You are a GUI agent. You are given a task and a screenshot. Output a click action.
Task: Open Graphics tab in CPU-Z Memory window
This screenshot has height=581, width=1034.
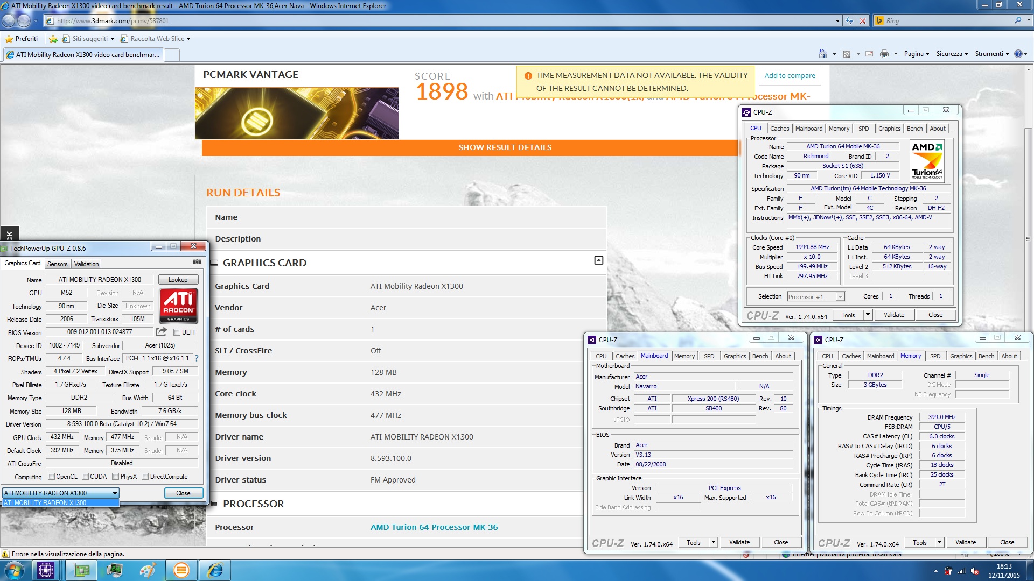point(961,356)
